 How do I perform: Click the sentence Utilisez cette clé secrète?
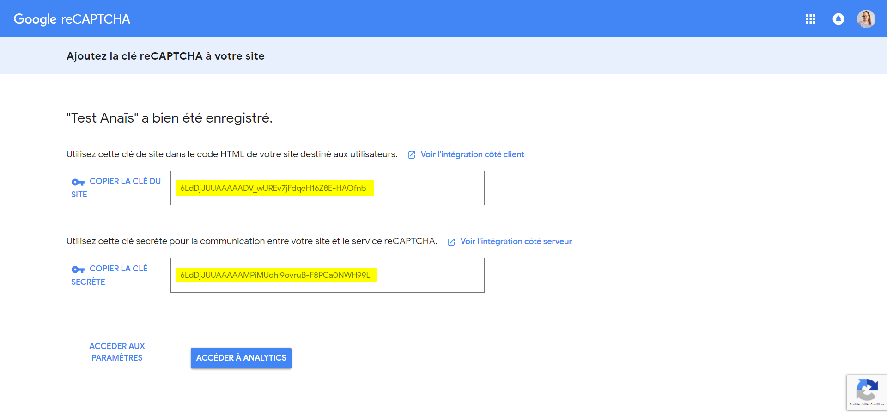(x=252, y=241)
